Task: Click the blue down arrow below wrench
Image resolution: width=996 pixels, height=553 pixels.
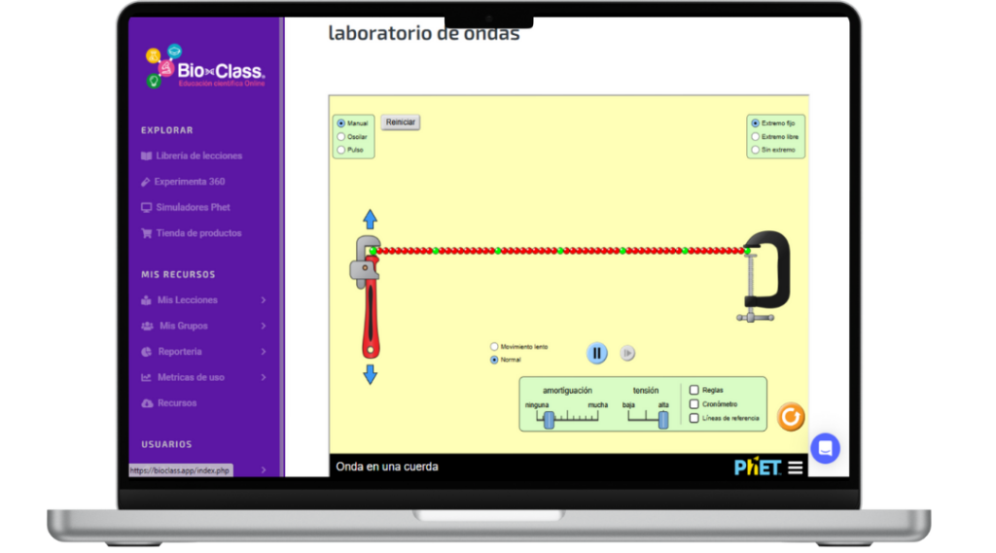Action: [x=370, y=374]
